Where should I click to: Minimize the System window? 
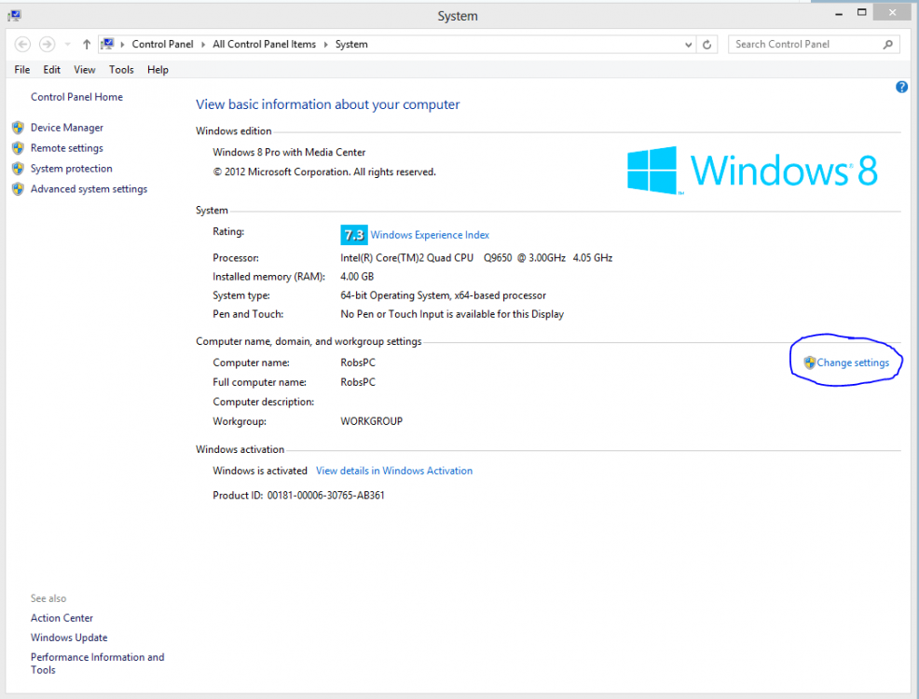[x=839, y=13]
